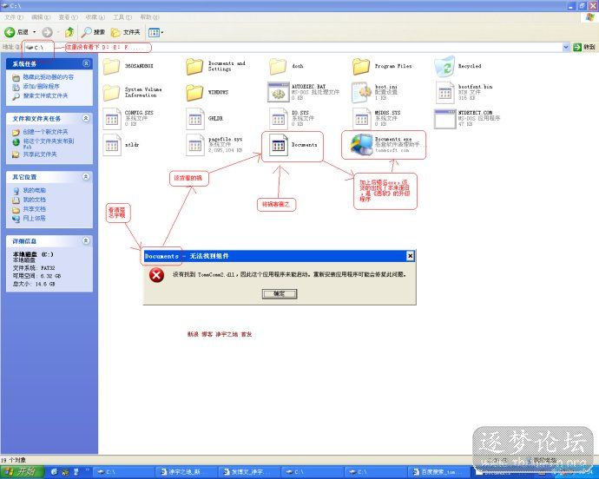
Task: Close the Documents error dialog
Action: tap(410, 256)
